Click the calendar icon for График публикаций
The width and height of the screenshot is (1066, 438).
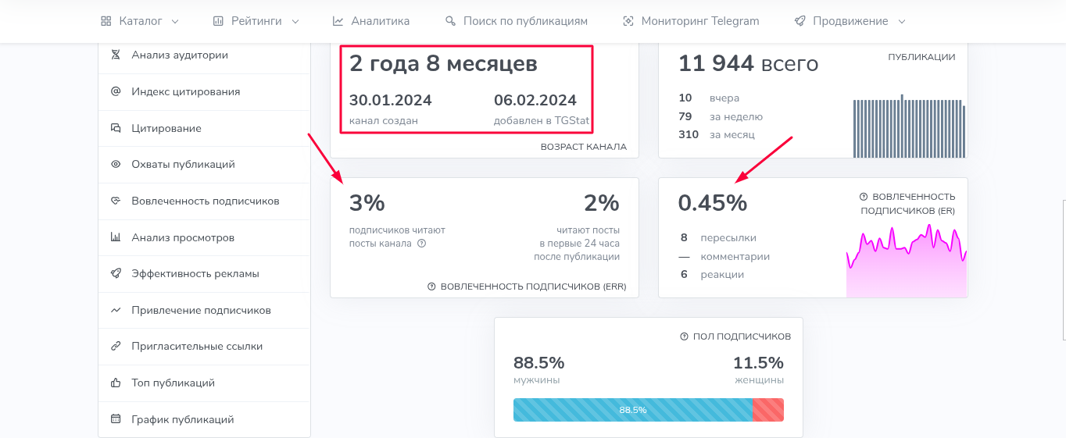click(116, 419)
